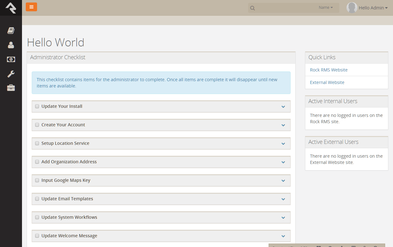Click the Rock RMS logo icon

[11, 8]
